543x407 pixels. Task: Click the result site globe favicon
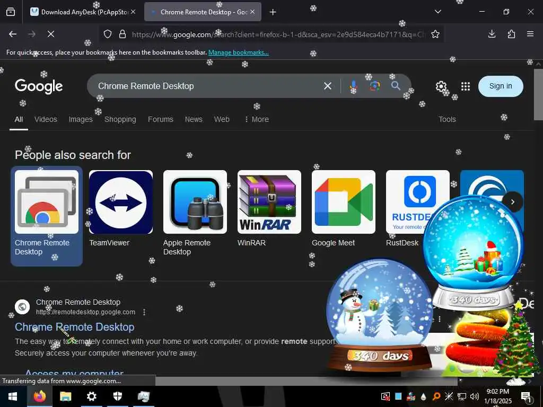(22, 307)
